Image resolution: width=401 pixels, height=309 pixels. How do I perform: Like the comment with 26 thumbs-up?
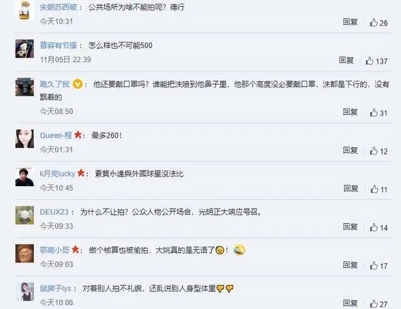(373, 23)
